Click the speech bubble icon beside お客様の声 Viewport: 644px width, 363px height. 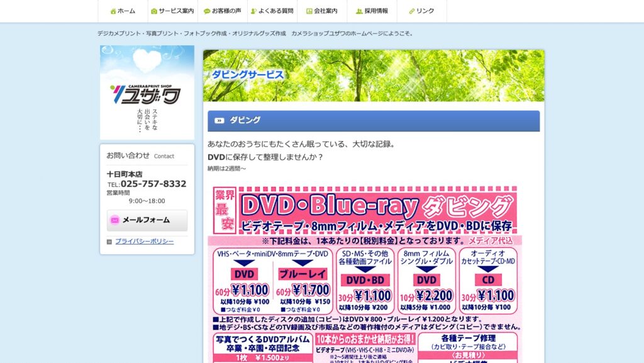tap(206, 11)
